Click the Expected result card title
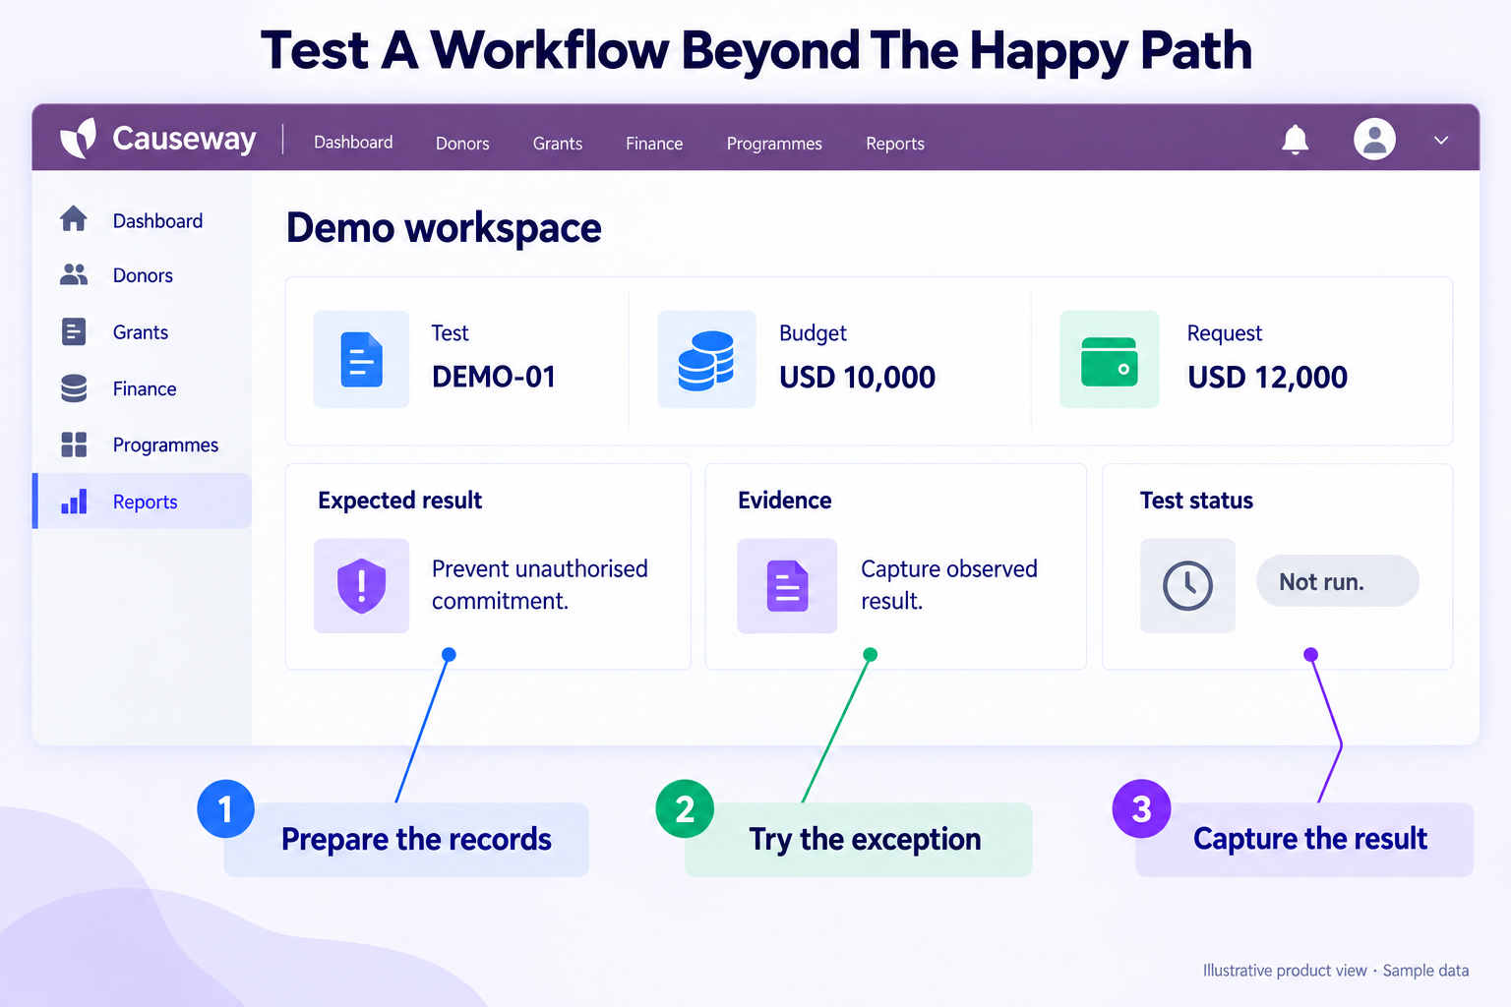The width and height of the screenshot is (1511, 1007). (399, 501)
